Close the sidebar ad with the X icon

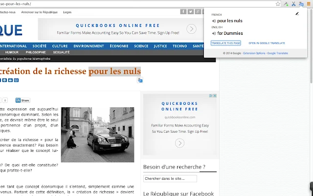(215, 96)
